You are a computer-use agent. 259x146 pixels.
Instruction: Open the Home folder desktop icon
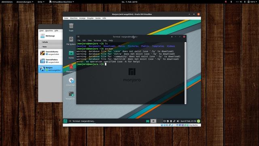point(71,53)
